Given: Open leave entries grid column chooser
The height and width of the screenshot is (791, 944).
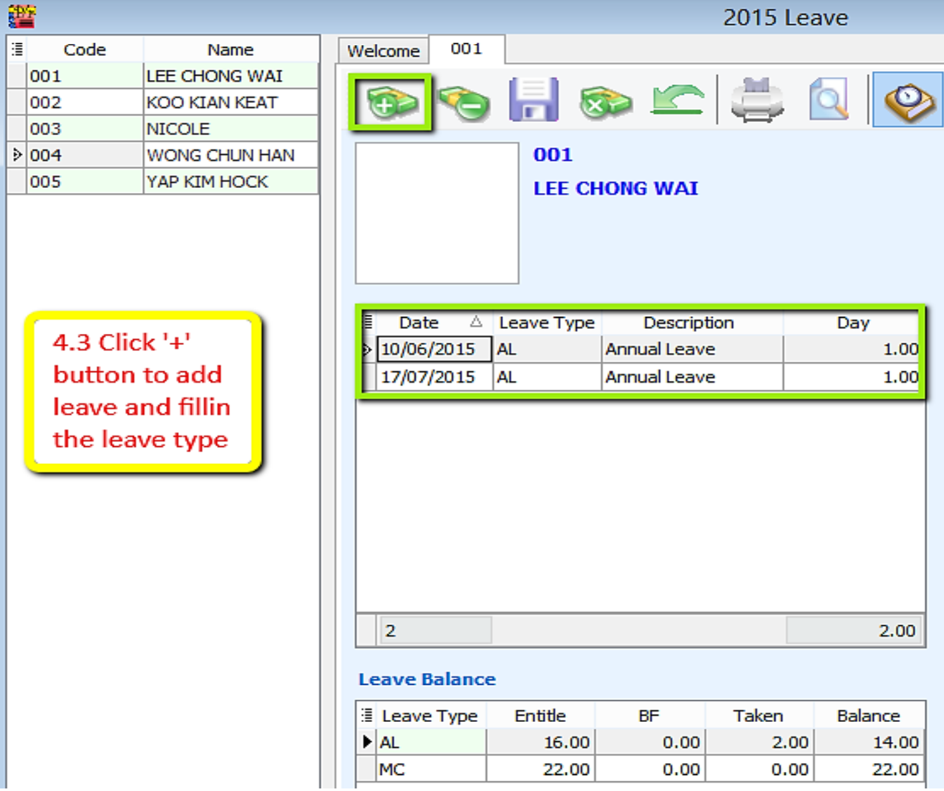Looking at the screenshot, I should click(x=367, y=322).
